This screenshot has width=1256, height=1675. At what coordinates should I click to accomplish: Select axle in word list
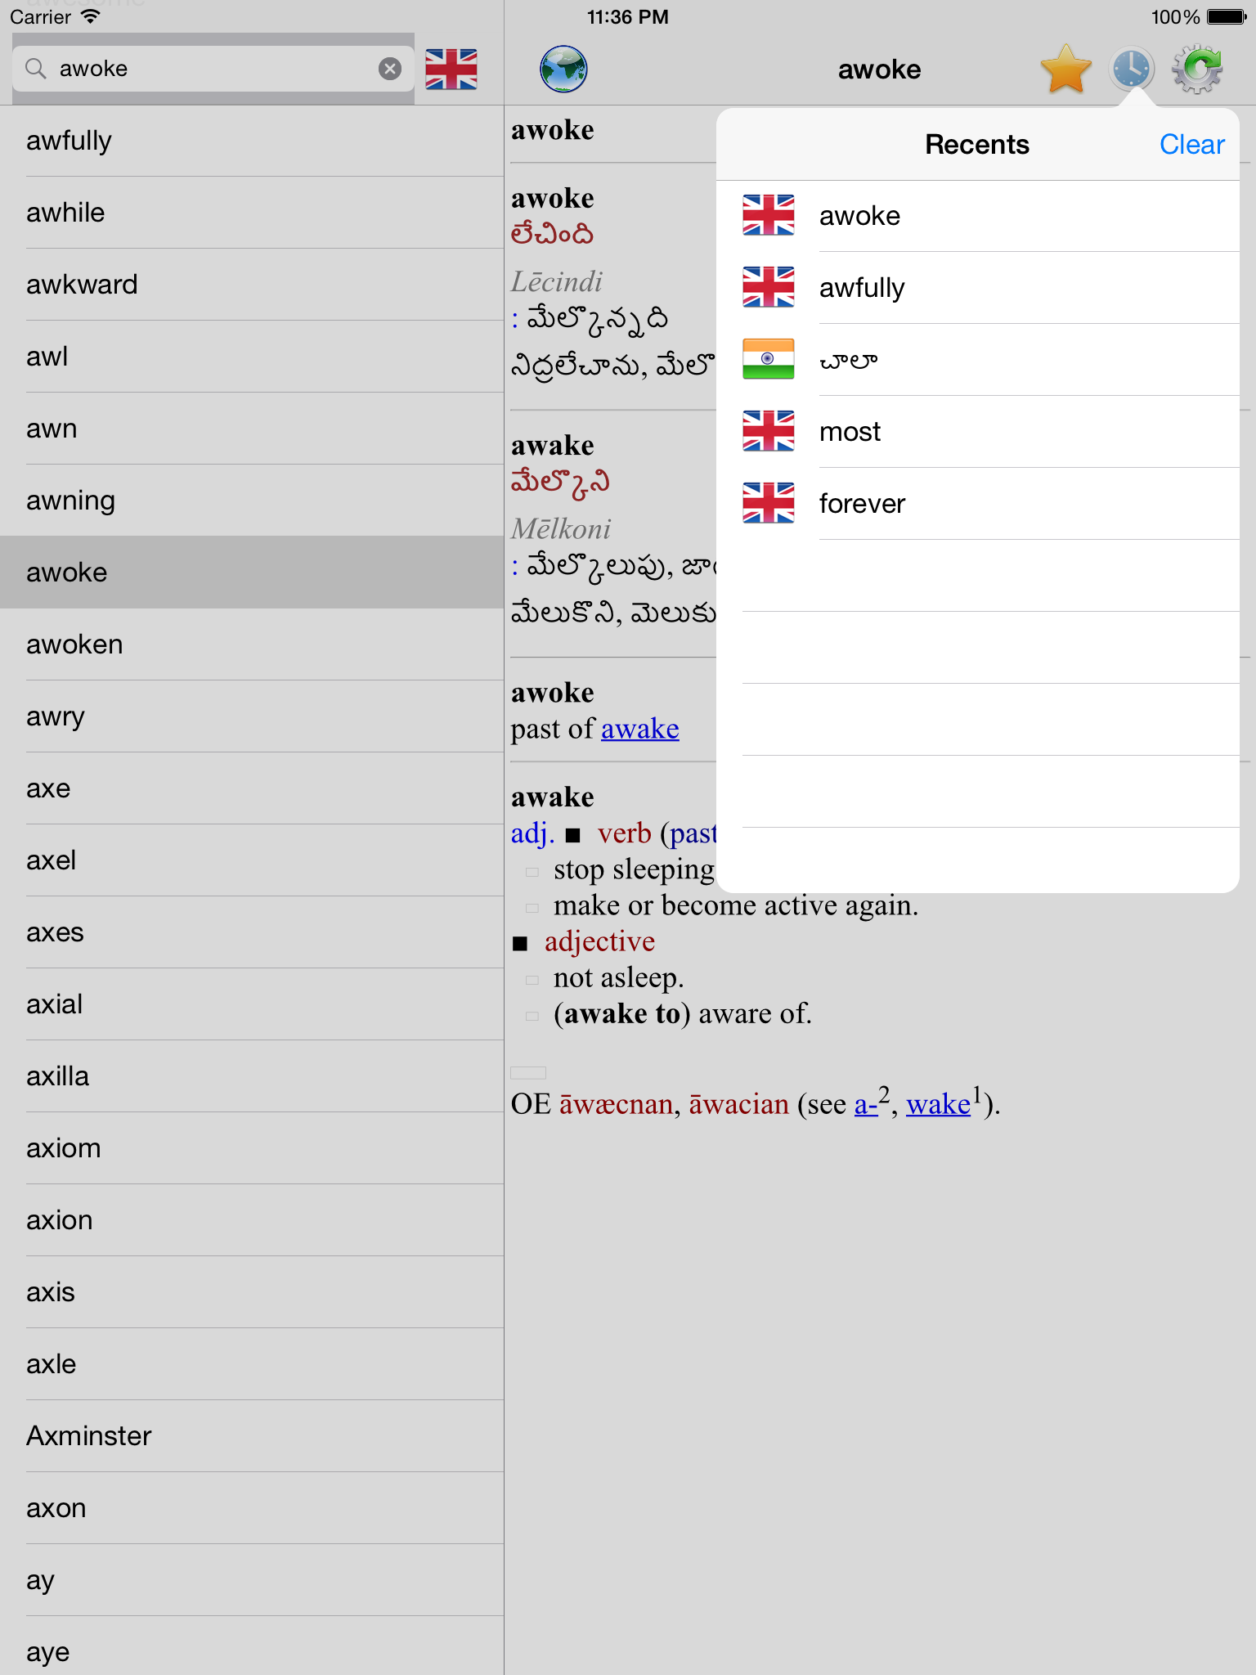[252, 1364]
